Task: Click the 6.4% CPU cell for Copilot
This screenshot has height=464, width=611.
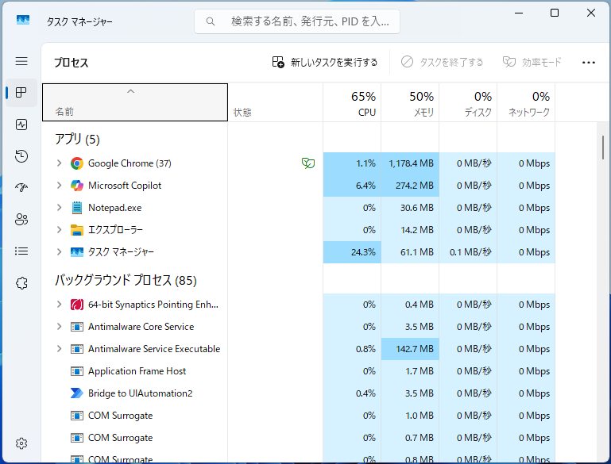Action: (352, 186)
